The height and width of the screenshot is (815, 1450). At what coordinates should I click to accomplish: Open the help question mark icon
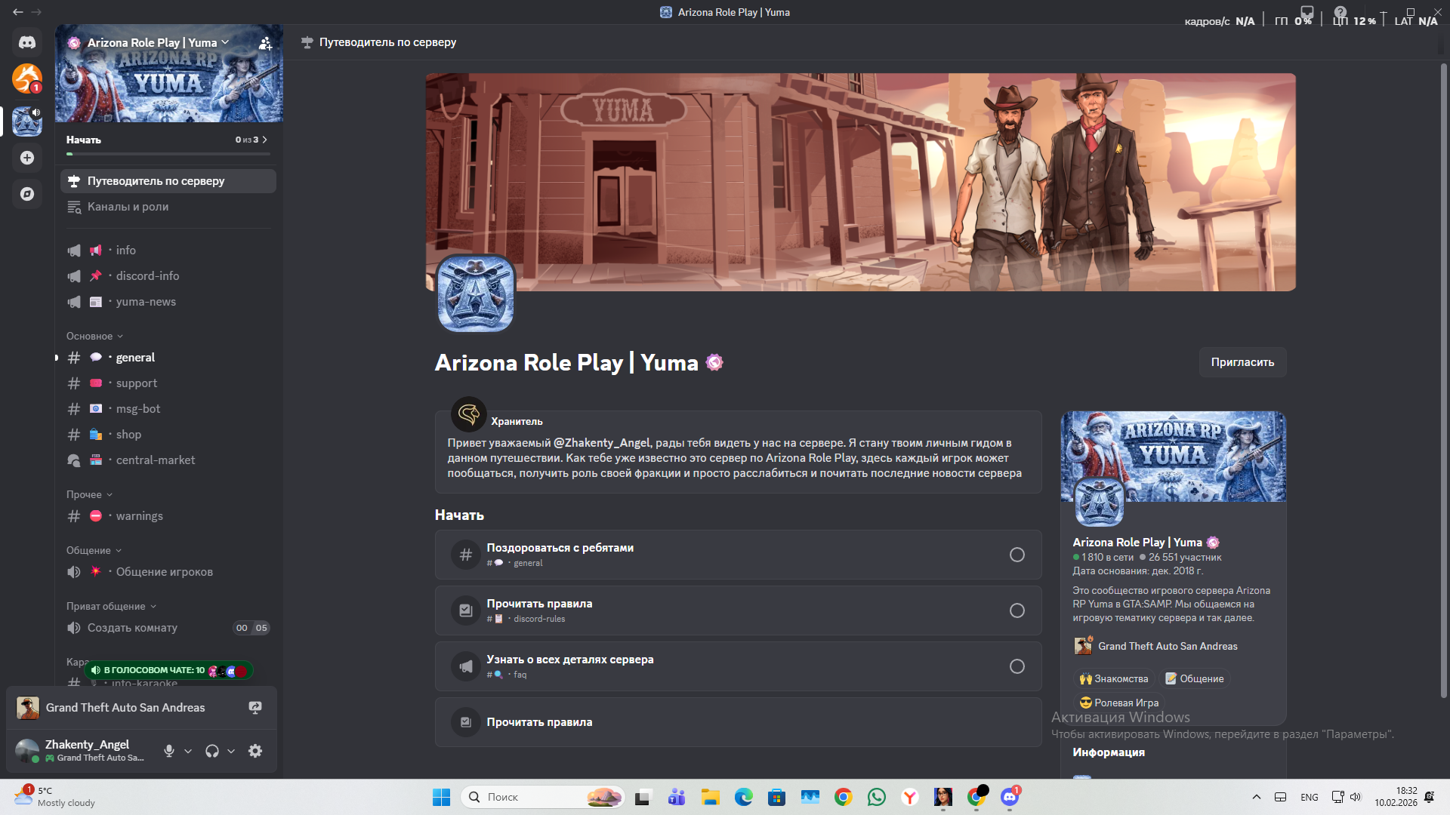click(x=1340, y=12)
